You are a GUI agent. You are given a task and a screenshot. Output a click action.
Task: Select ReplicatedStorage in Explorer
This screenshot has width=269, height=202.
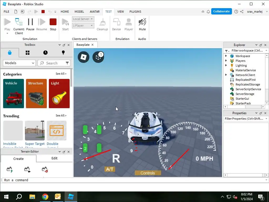(x=247, y=84)
